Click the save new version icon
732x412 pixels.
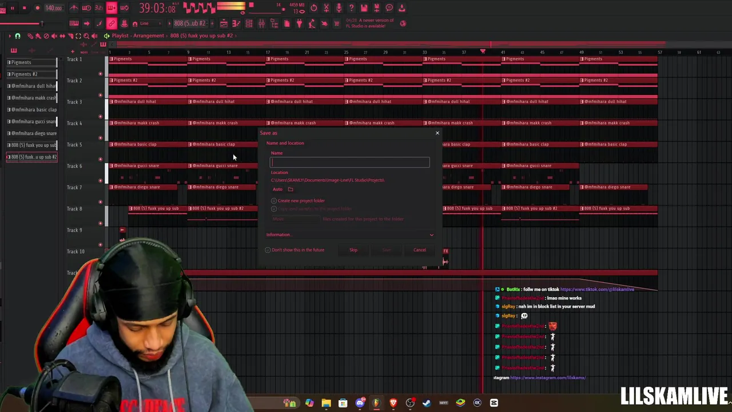point(377,8)
